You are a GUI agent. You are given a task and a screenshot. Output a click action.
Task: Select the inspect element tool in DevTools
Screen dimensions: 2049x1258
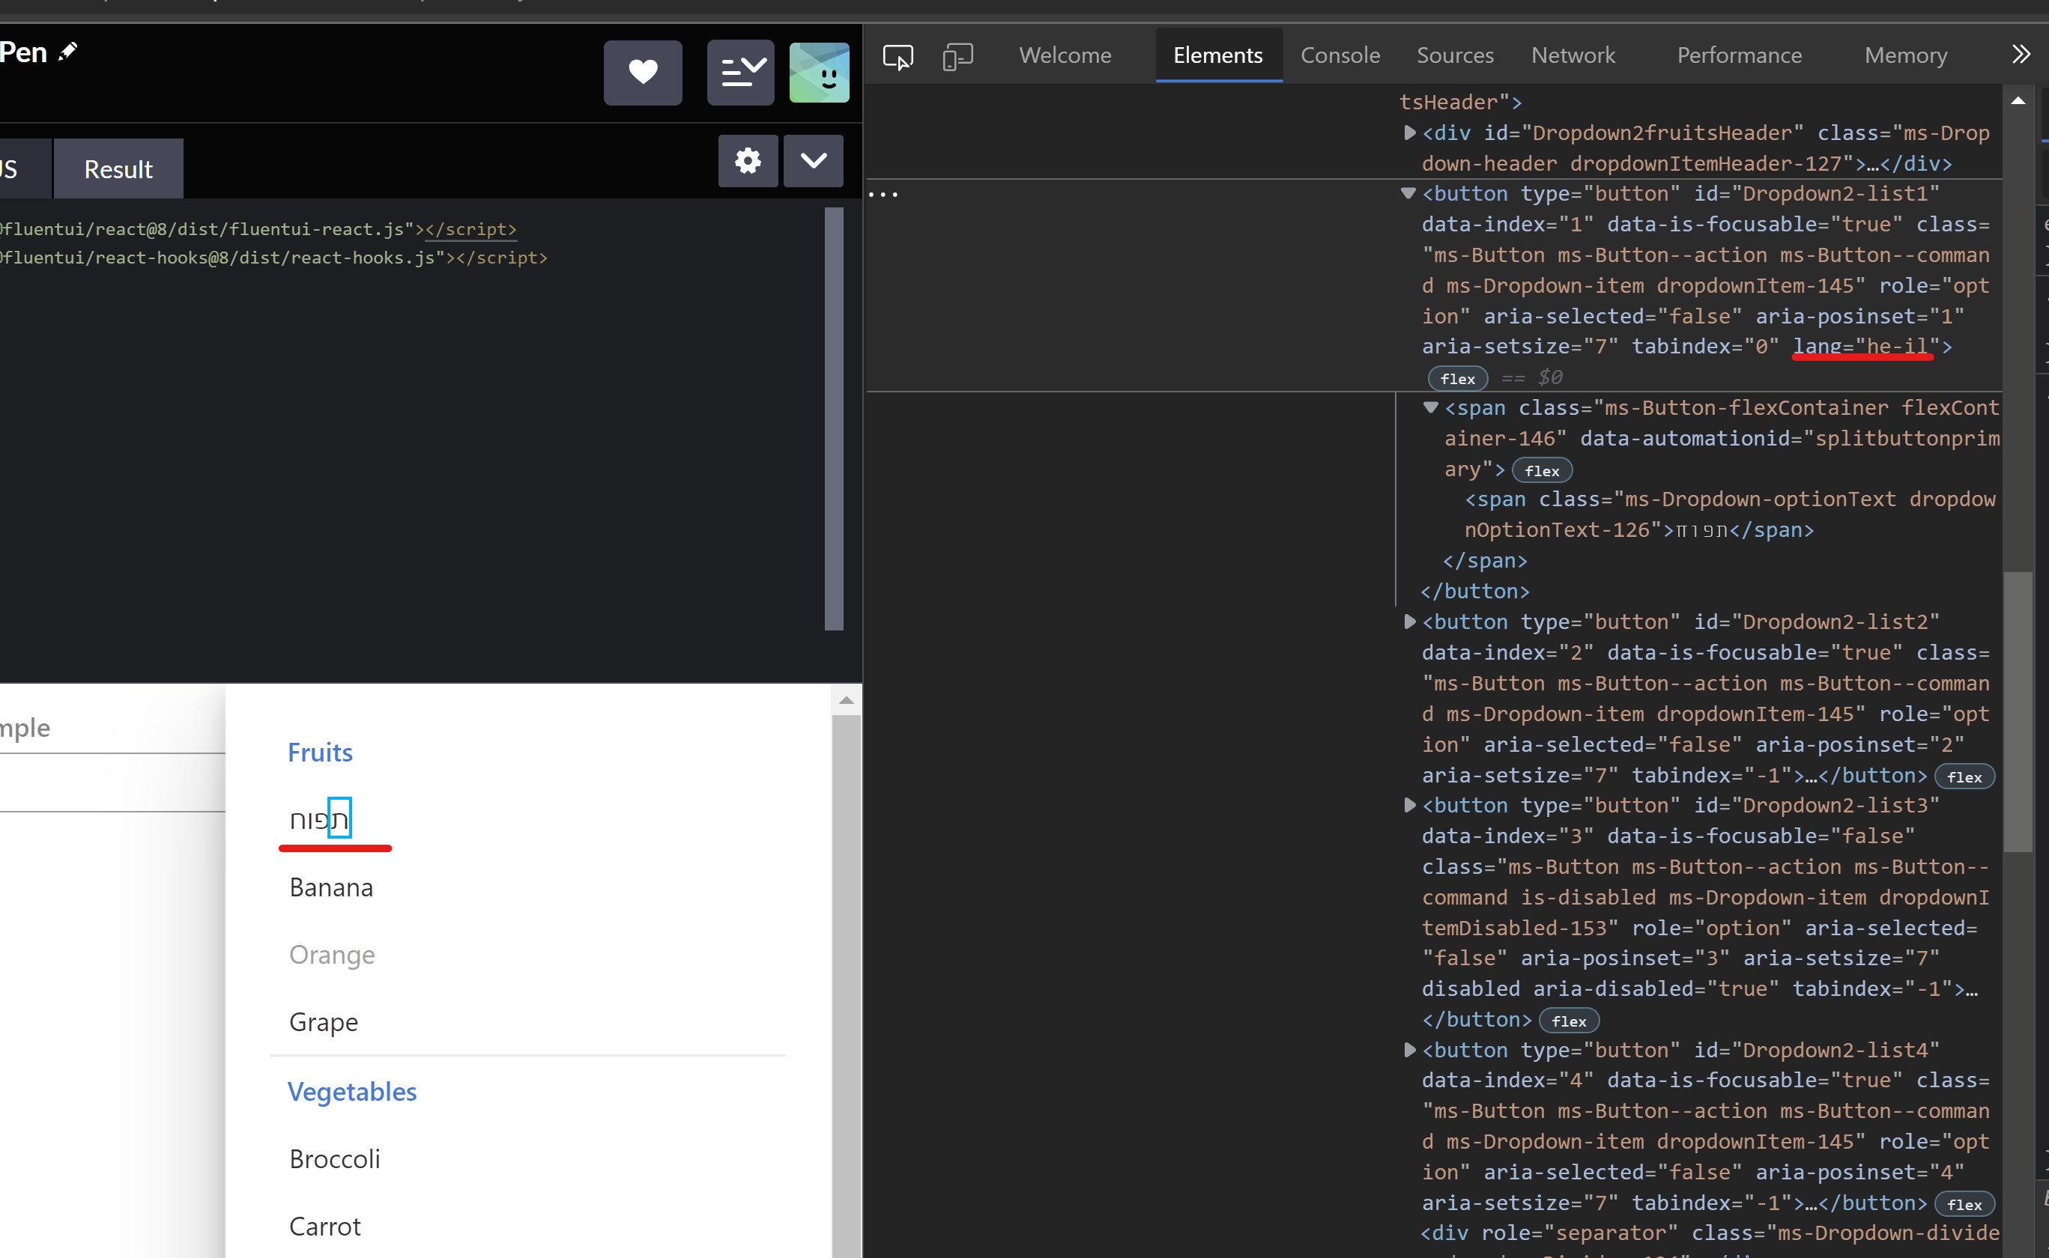898,57
